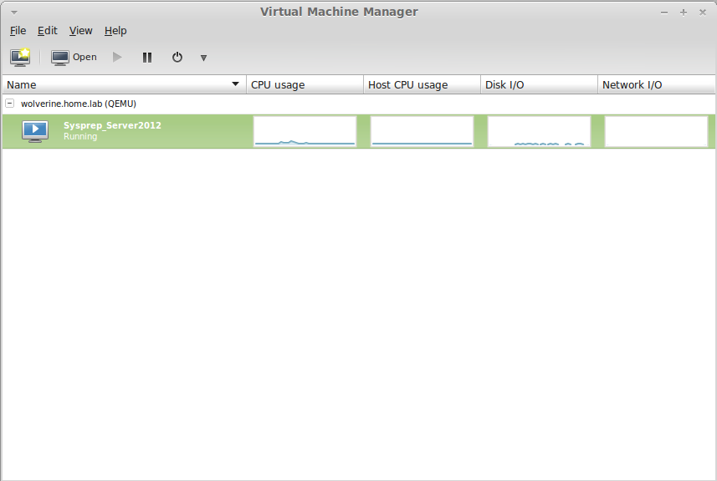Click the CPU usage graph for Sysprep_Server2012
The image size is (717, 481).
(305, 131)
